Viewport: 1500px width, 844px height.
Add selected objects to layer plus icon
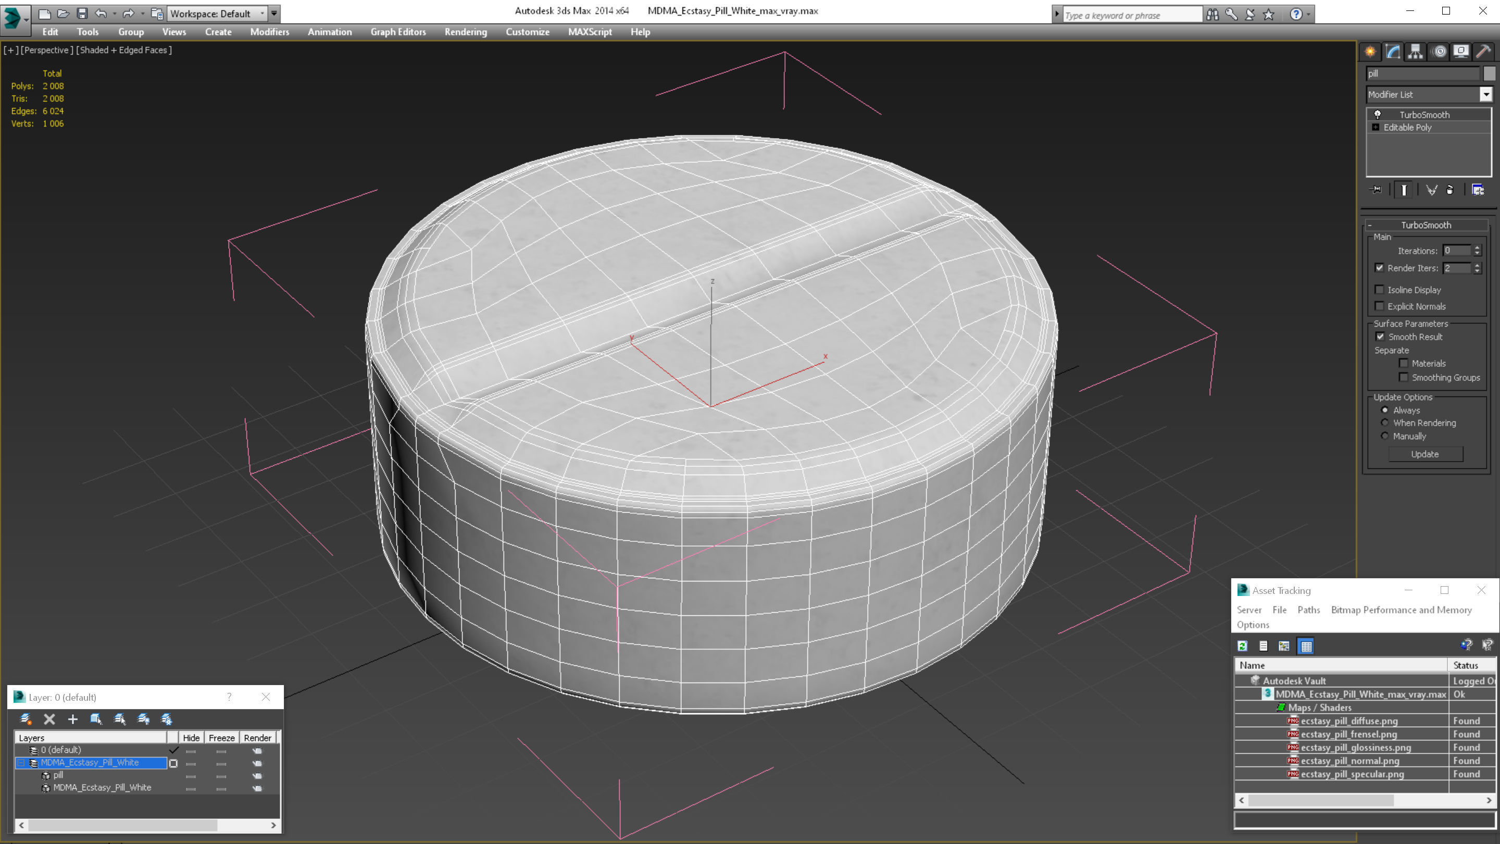[x=73, y=719]
